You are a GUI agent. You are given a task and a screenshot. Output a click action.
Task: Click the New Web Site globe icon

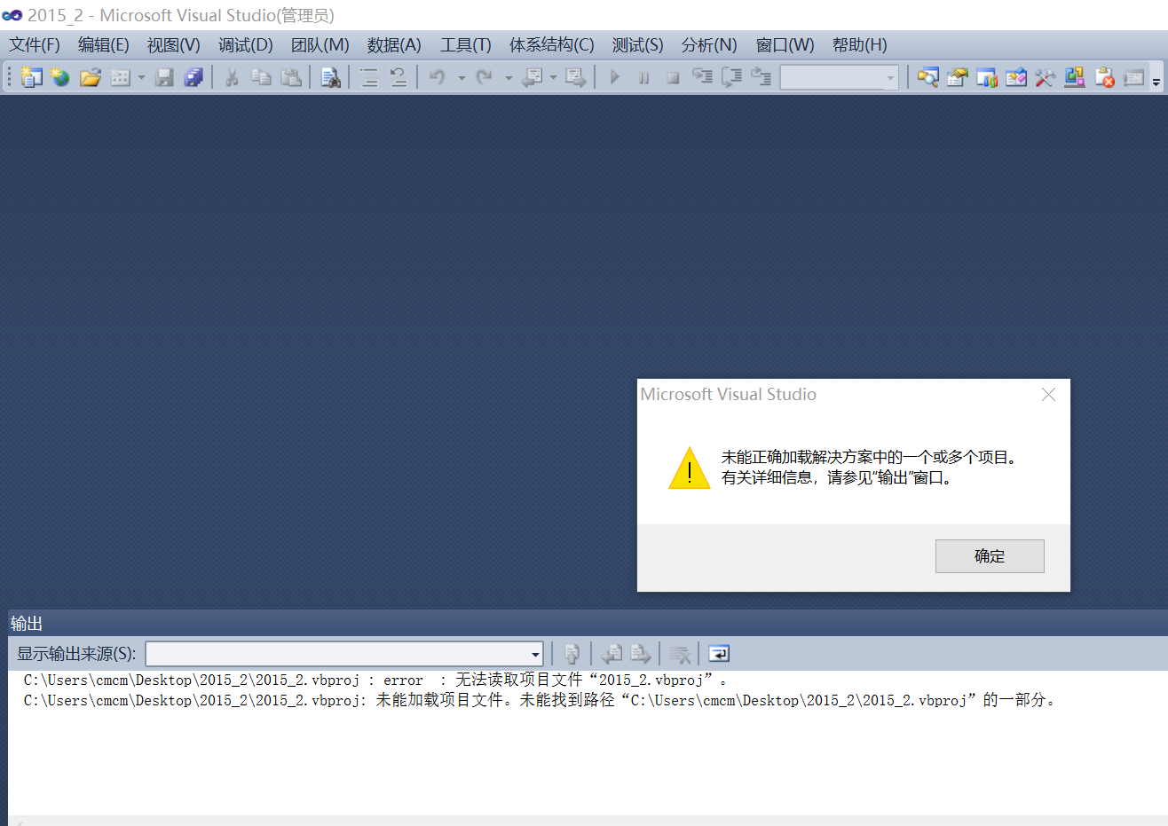[x=60, y=77]
